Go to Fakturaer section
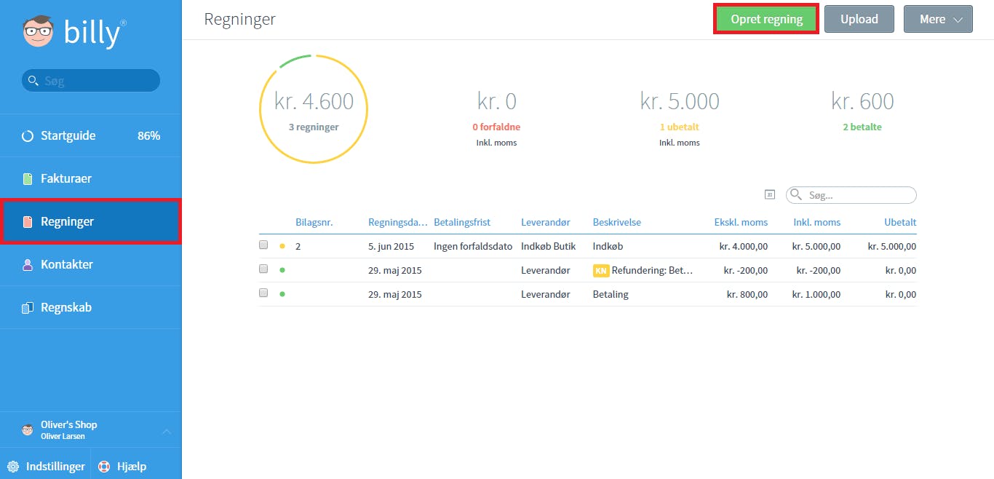This screenshot has height=479, width=994. (91, 178)
